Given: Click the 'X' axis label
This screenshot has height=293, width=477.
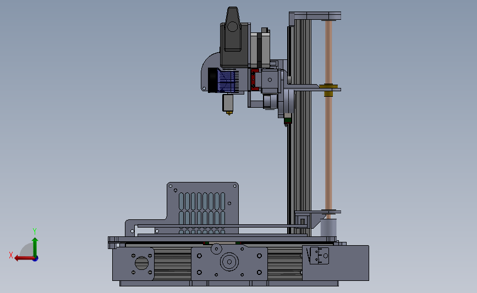Looking at the screenshot, I should click(x=11, y=255).
